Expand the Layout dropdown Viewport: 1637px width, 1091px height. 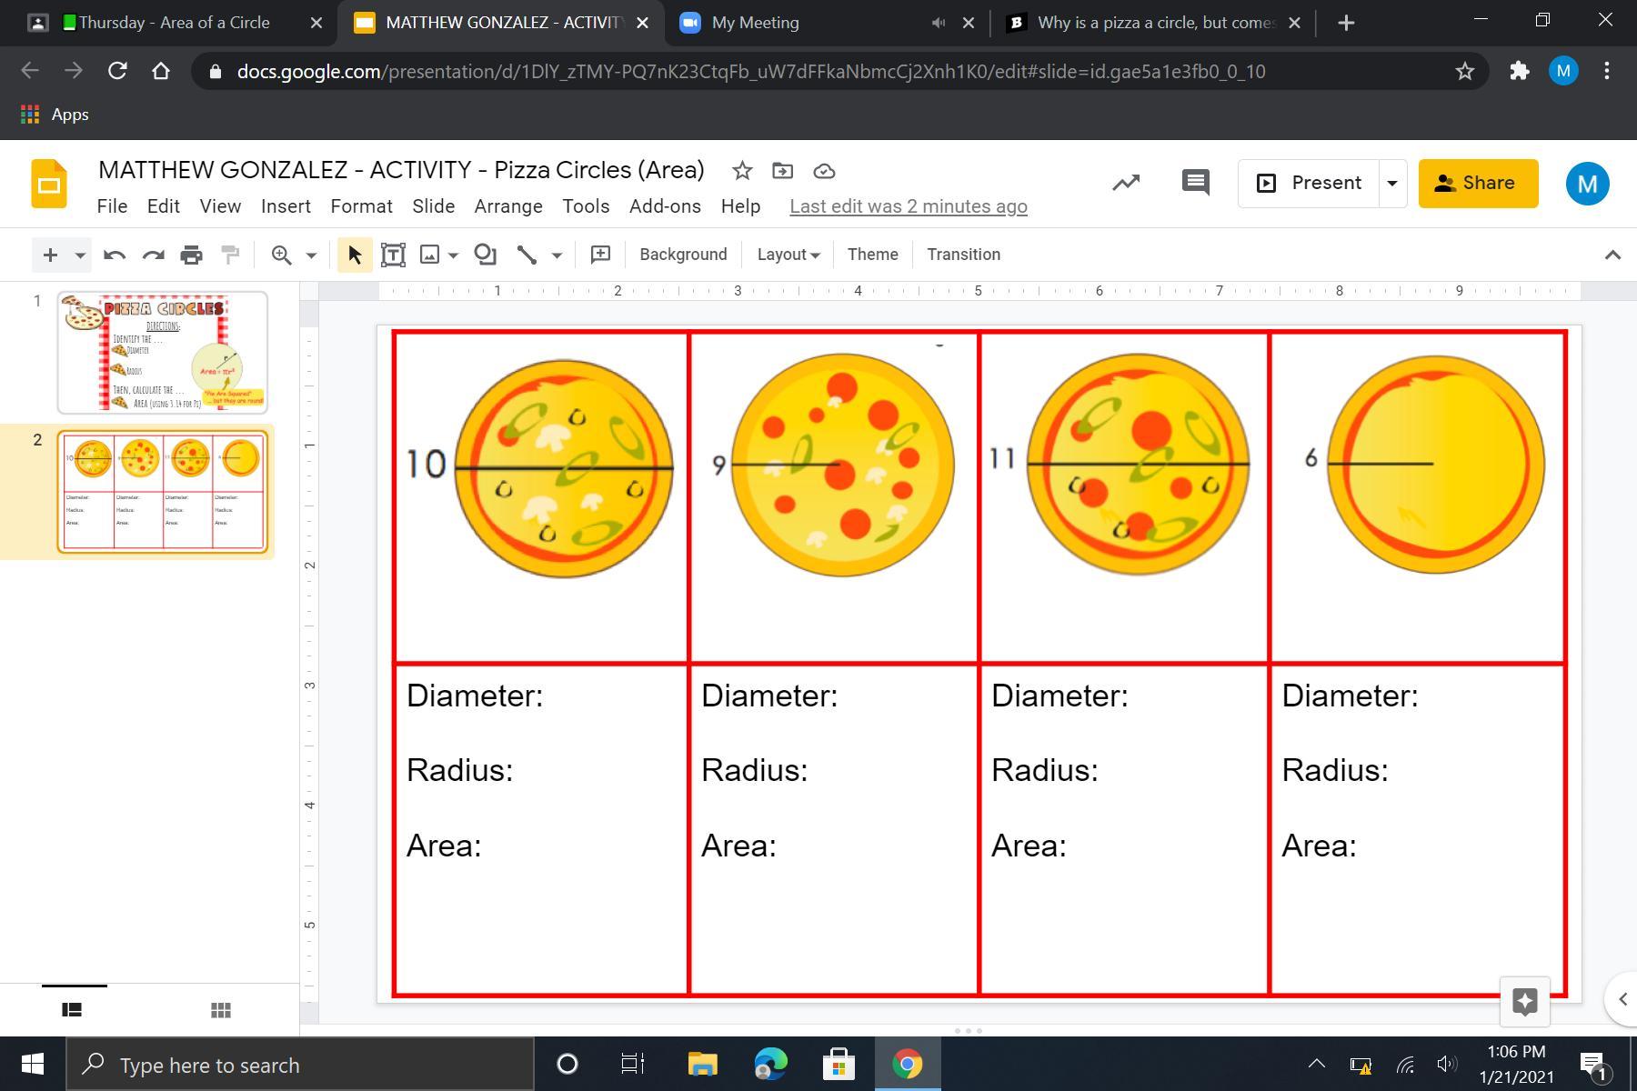788,255
